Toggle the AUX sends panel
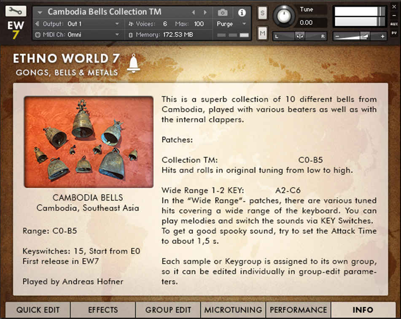The width and height of the screenshot is (401, 319). 394,24
